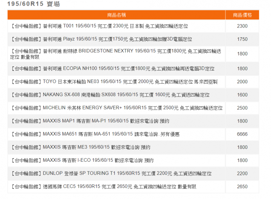
Task: Select the 1800 price in the MAXXIS I-ECO row
Action: [x=242, y=161]
